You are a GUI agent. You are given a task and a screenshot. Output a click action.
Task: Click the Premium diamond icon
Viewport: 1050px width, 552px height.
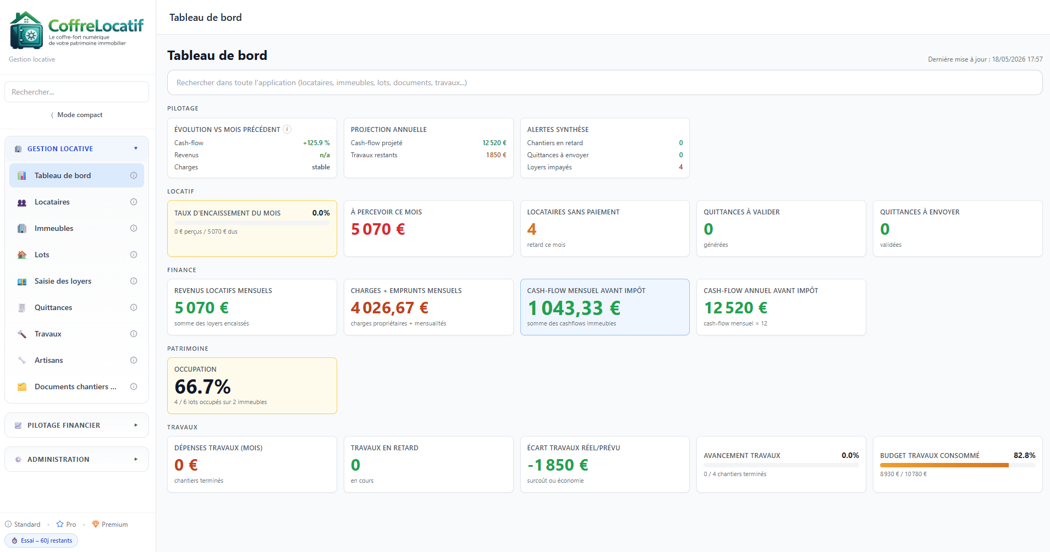pyautogui.click(x=96, y=524)
